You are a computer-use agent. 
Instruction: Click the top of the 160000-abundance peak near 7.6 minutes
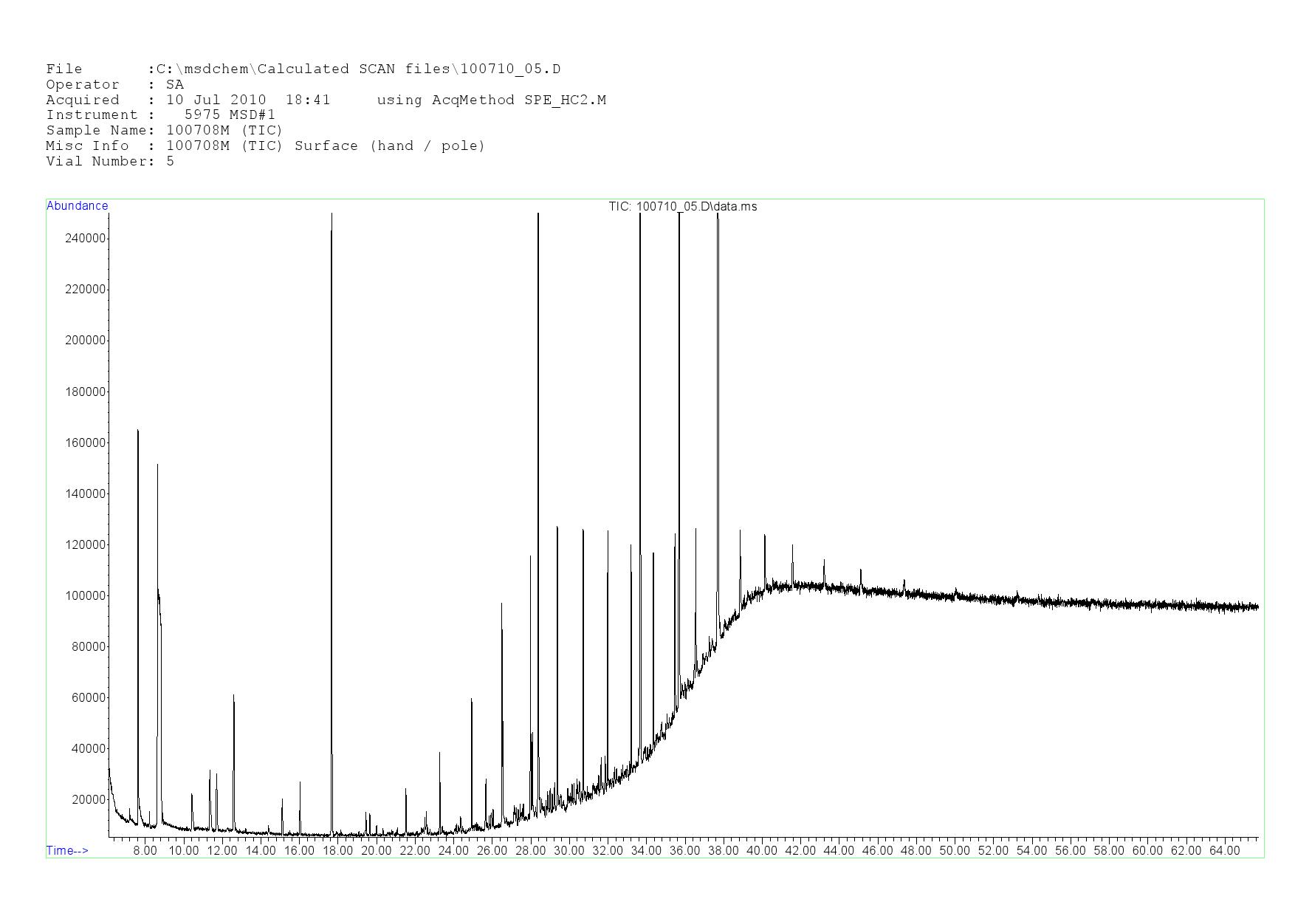click(x=137, y=431)
